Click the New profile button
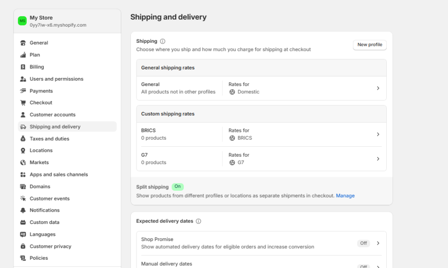This screenshot has height=268, width=448. 369,45
